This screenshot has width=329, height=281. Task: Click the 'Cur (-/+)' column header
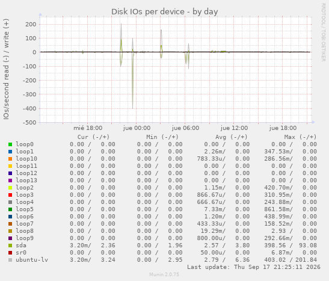(93, 137)
